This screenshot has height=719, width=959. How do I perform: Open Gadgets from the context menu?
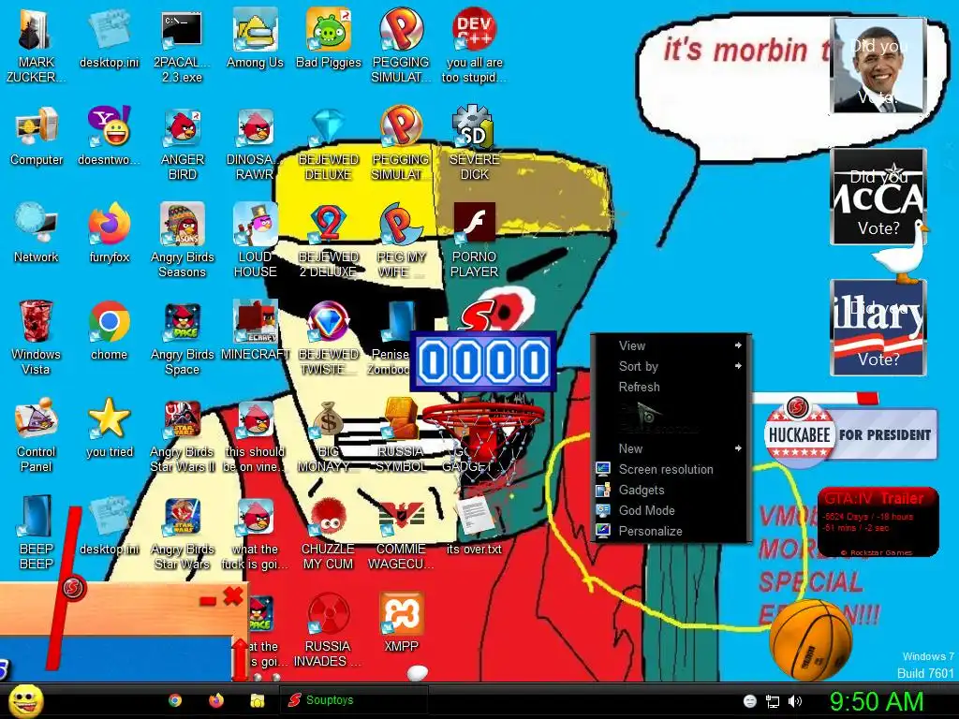(671, 490)
